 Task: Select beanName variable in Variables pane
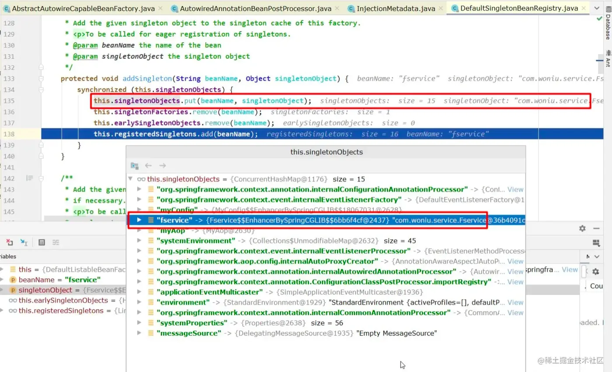[63, 279]
